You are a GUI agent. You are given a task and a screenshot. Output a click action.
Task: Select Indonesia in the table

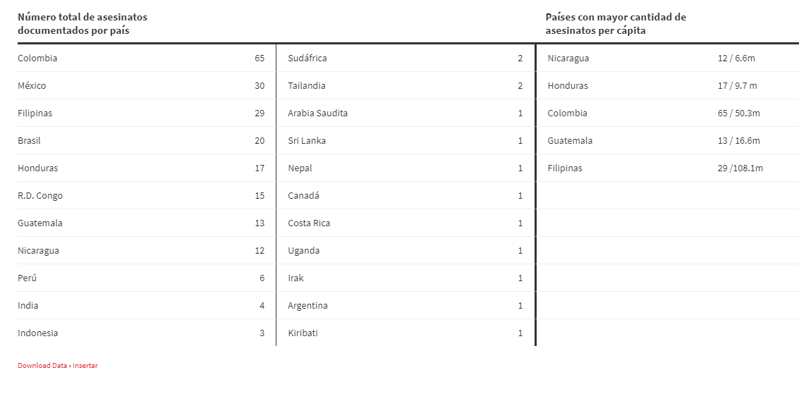[x=38, y=333]
